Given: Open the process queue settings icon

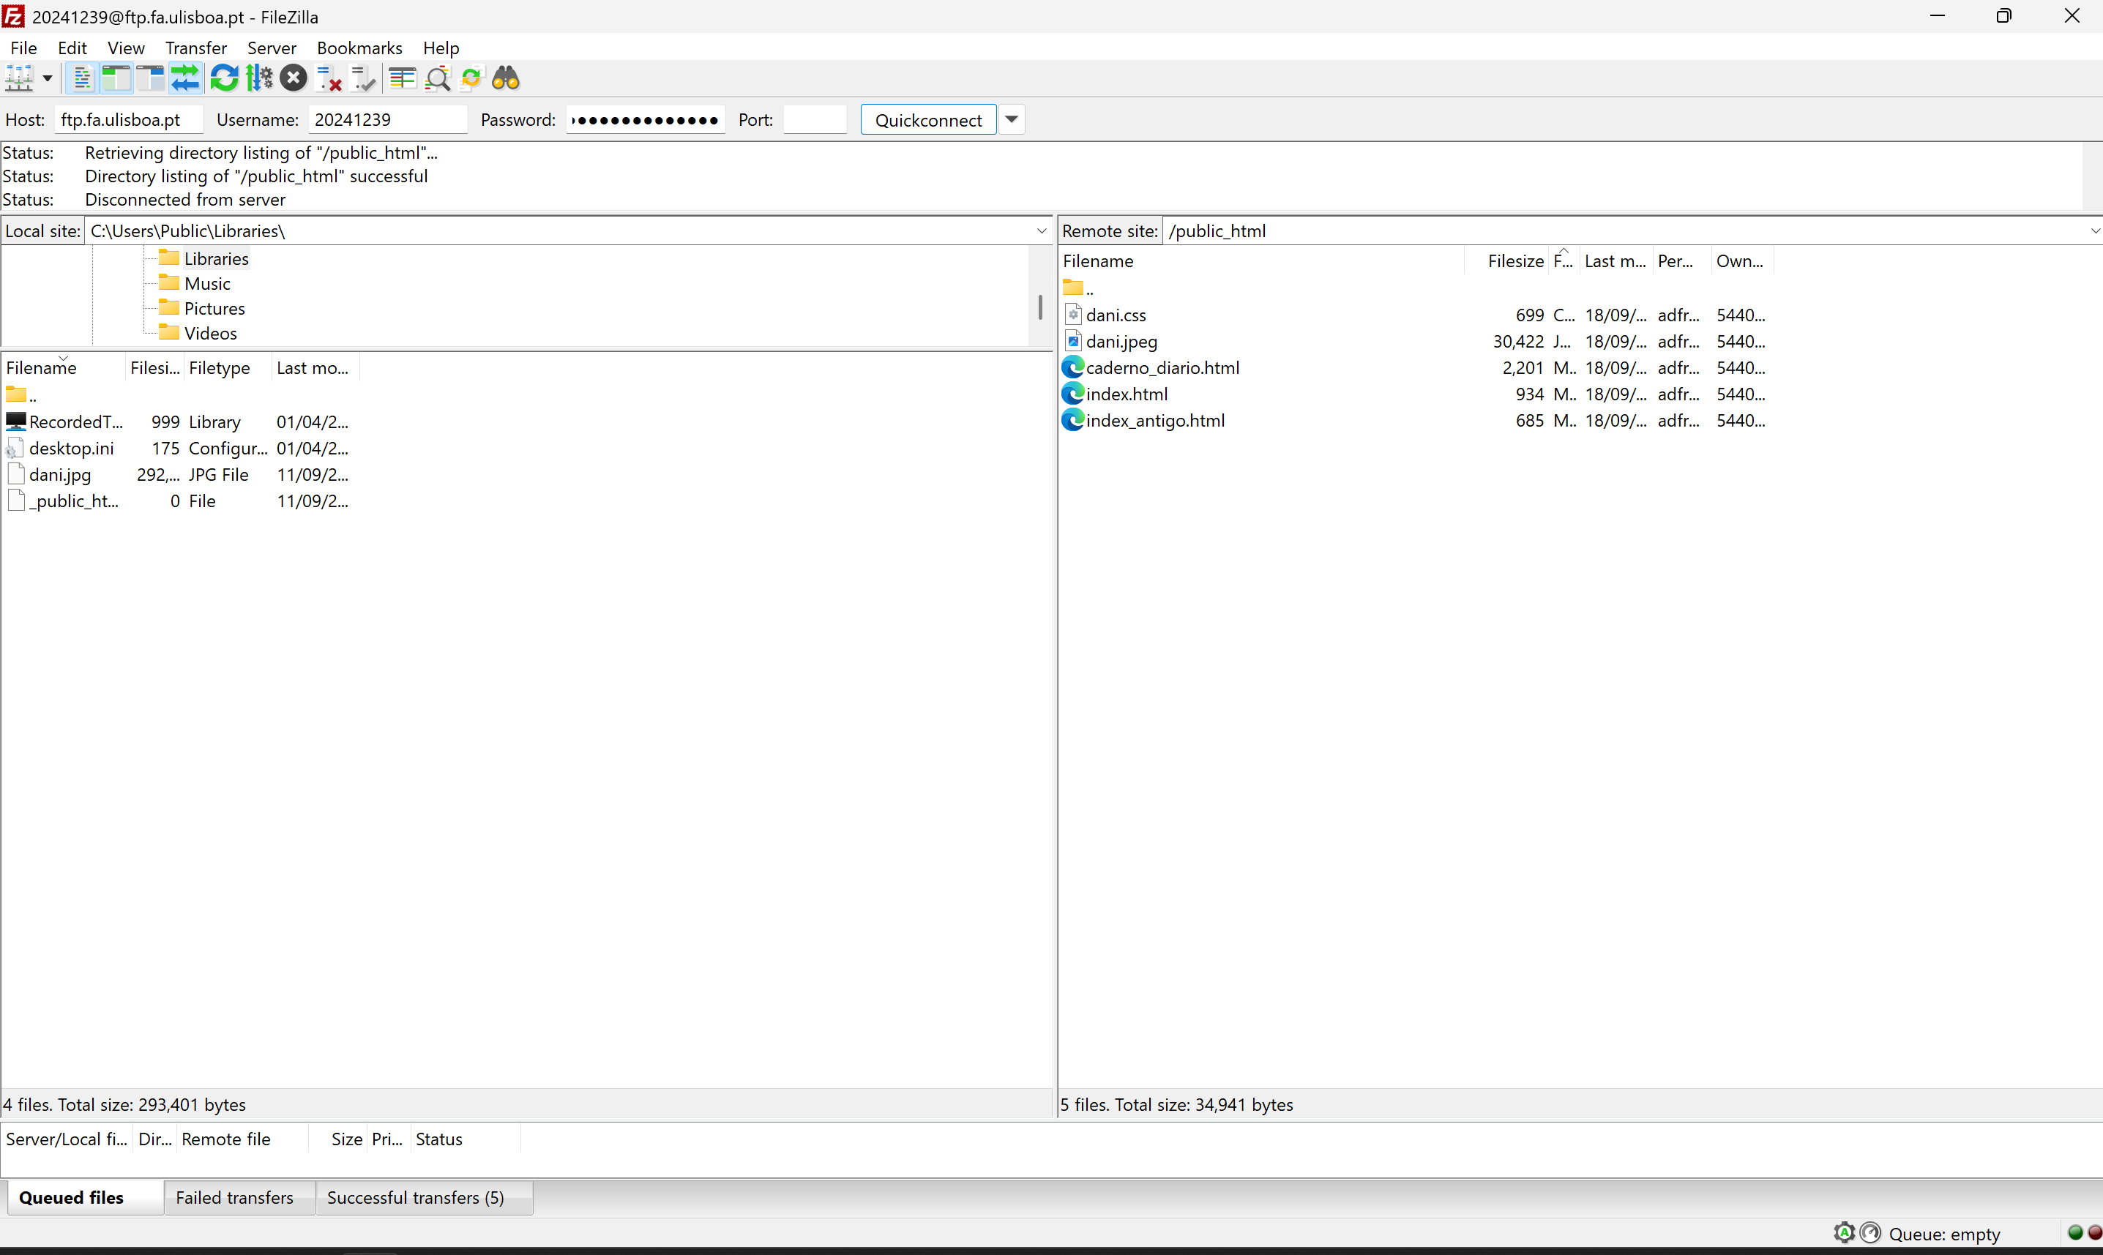Looking at the screenshot, I should point(259,78).
